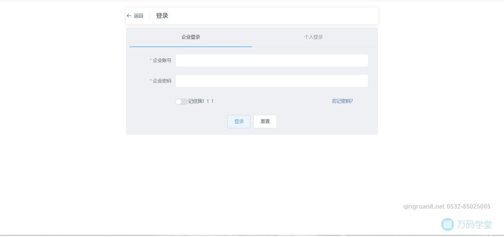The width and height of the screenshot is (504, 237).
Task: Click the 企业账号 field label
Action: (162, 61)
